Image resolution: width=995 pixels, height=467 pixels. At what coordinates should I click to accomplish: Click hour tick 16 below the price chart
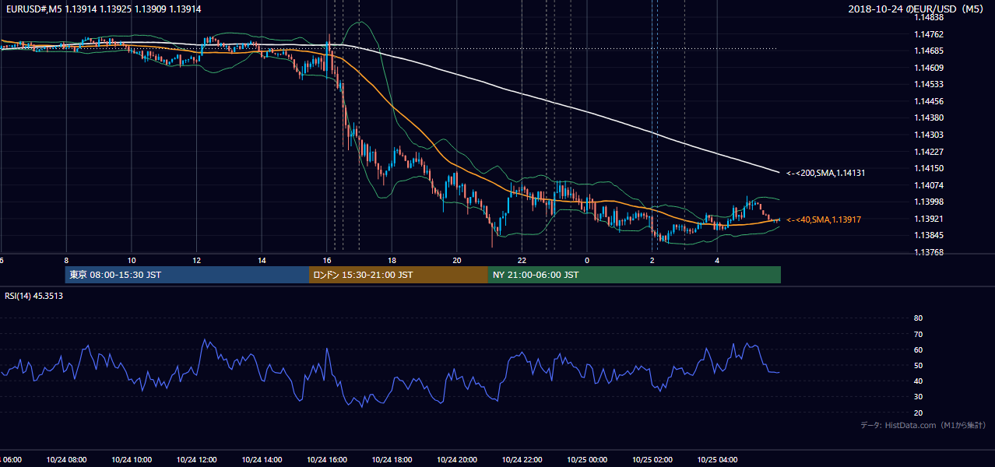pos(327,260)
